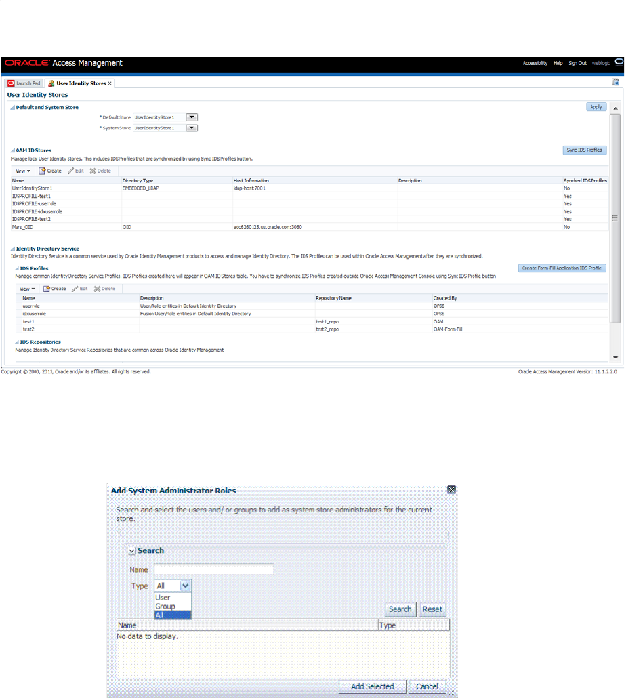Image resolution: width=626 pixels, height=698 pixels.
Task: Click the Apply button
Action: [596, 107]
